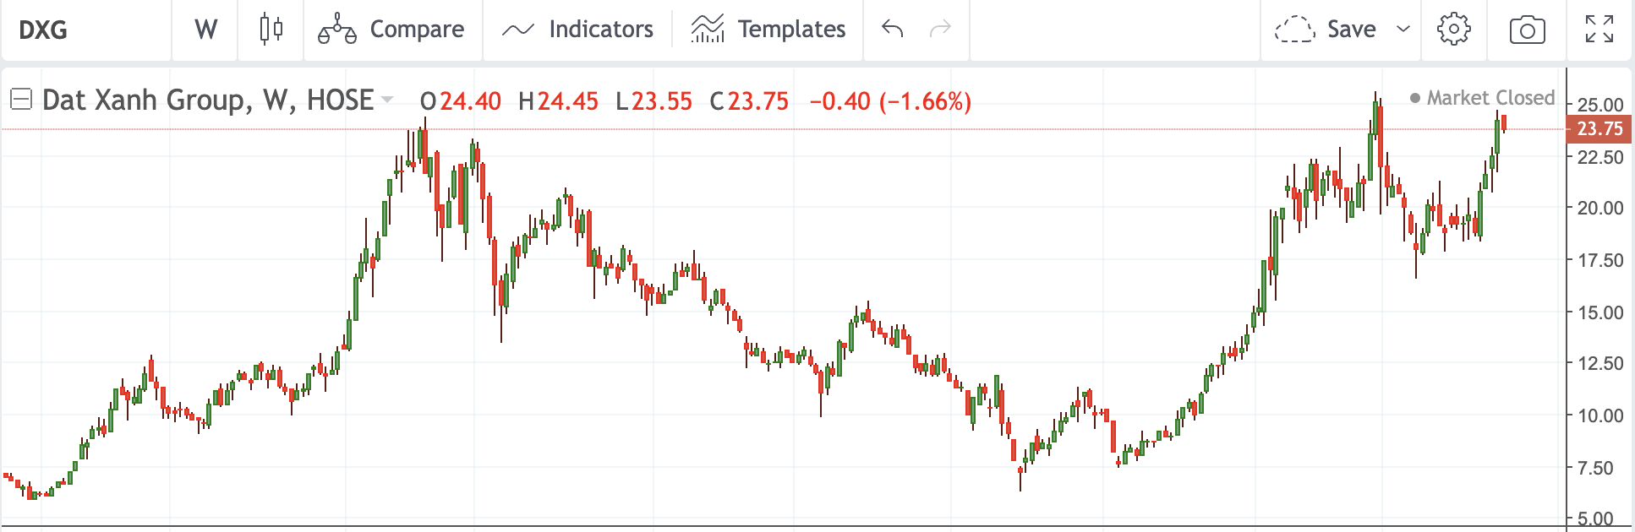Click the latest candlestick on the chart
Image resolution: width=1635 pixels, height=532 pixels.
(x=1503, y=123)
